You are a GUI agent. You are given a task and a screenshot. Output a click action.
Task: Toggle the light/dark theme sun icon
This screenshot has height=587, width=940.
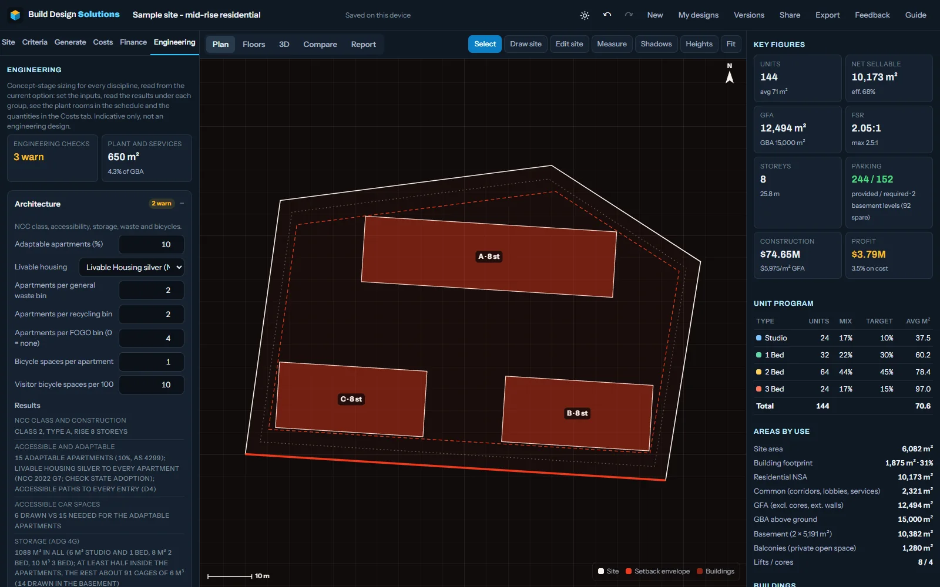585,15
